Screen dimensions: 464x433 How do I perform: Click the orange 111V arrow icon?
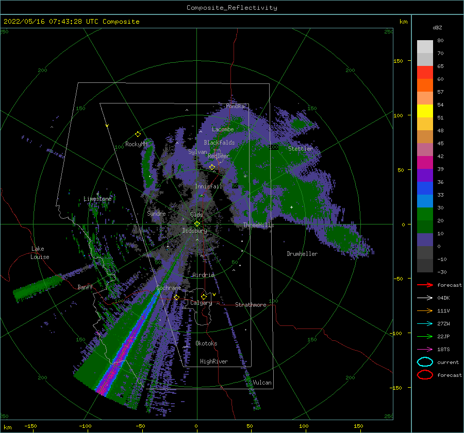pos(425,310)
